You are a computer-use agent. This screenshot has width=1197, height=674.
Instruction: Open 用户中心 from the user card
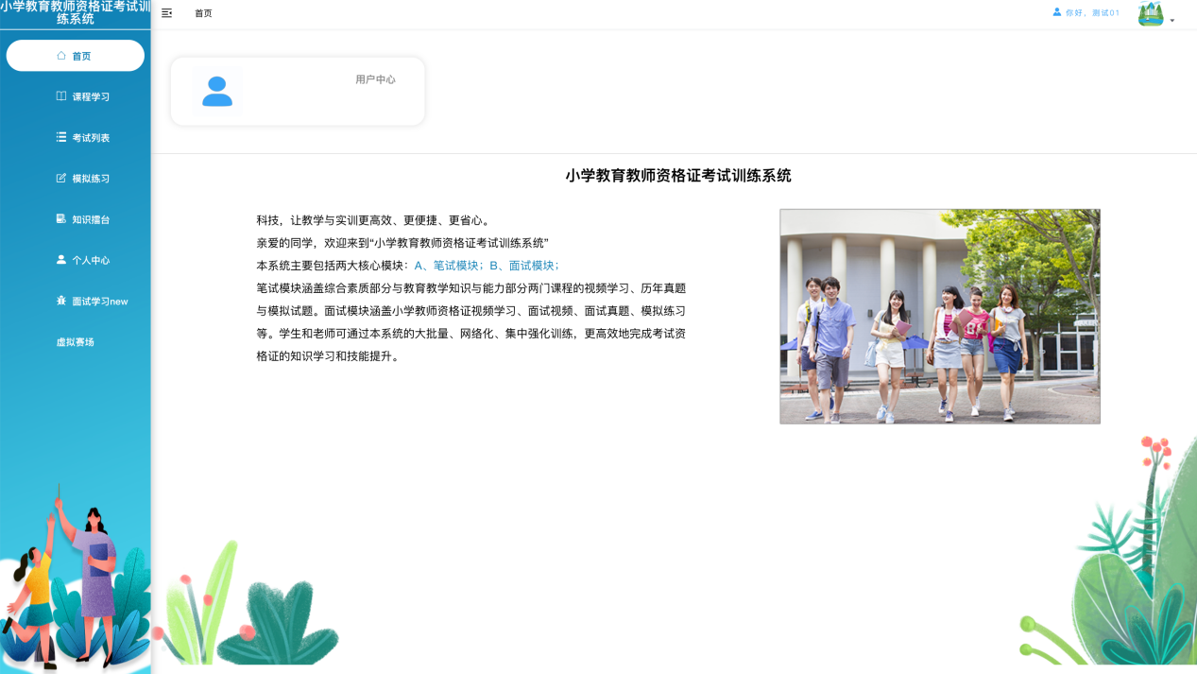[x=375, y=80]
